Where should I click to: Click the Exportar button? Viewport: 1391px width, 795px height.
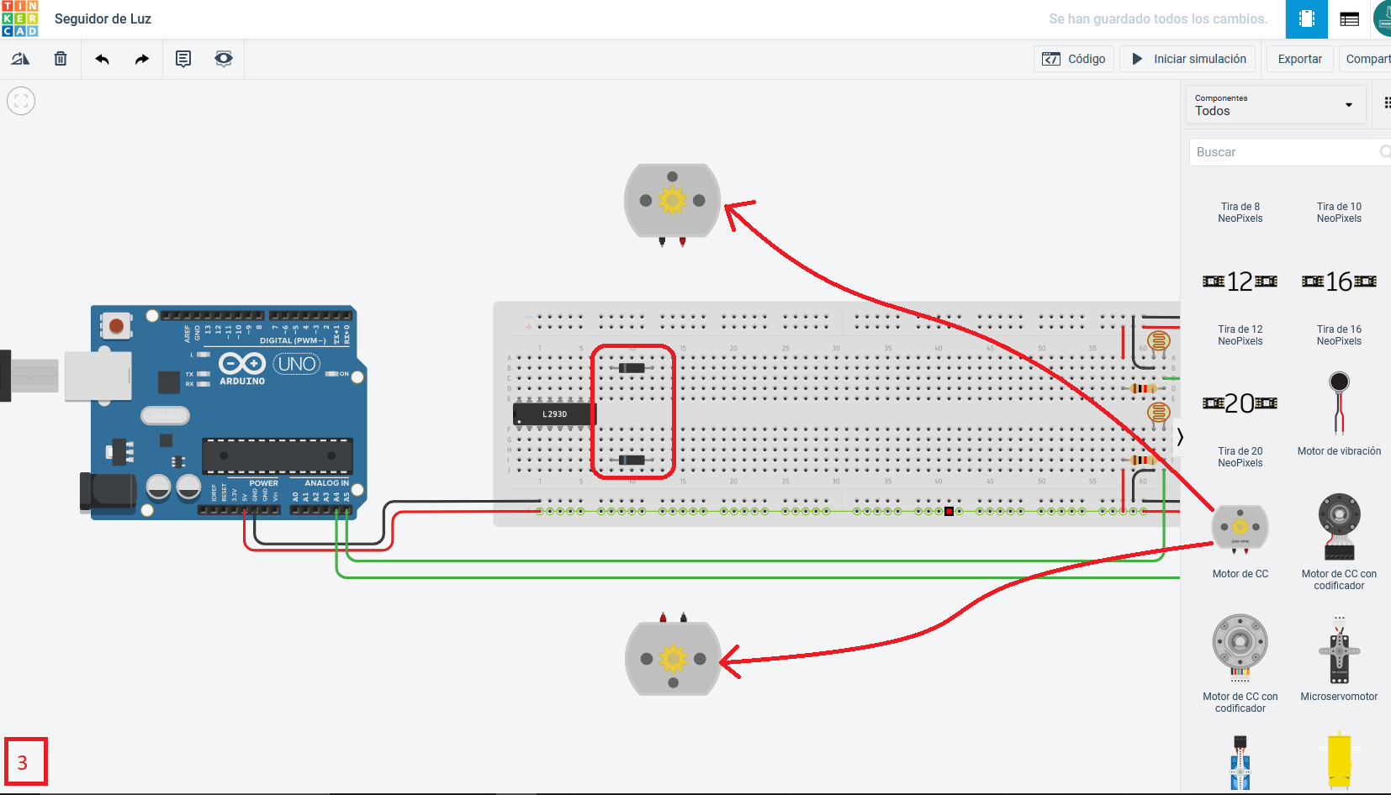[1300, 59]
